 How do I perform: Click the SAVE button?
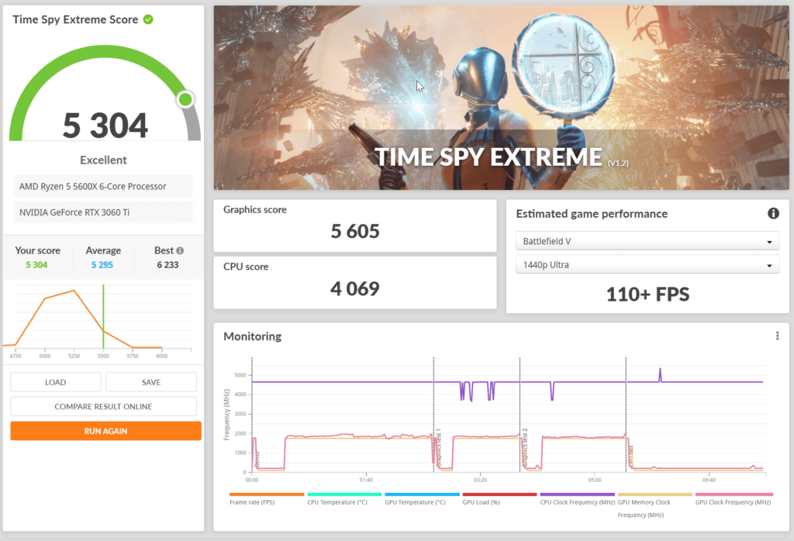coord(151,382)
